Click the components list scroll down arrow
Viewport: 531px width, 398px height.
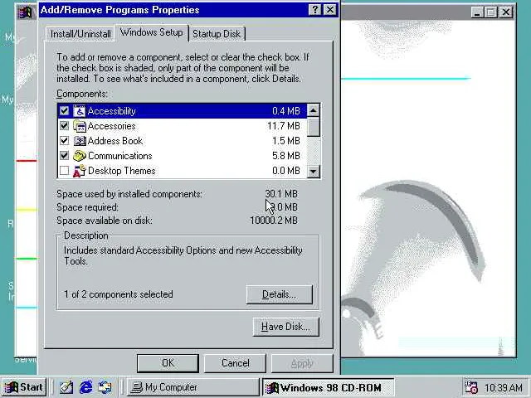pos(314,172)
